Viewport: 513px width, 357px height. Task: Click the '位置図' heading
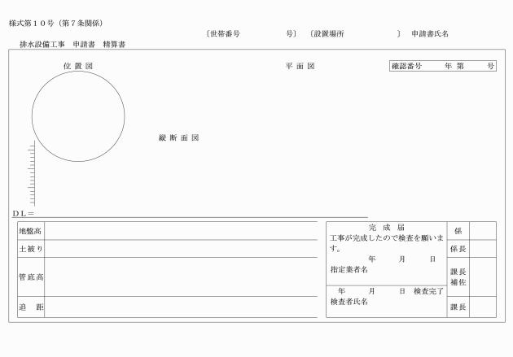(78, 66)
